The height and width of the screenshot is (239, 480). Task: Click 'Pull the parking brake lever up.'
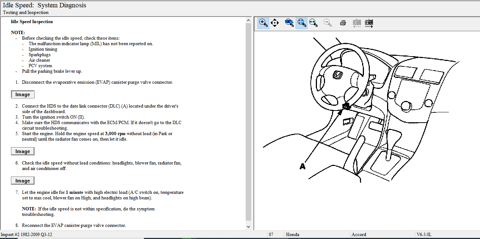(52, 71)
